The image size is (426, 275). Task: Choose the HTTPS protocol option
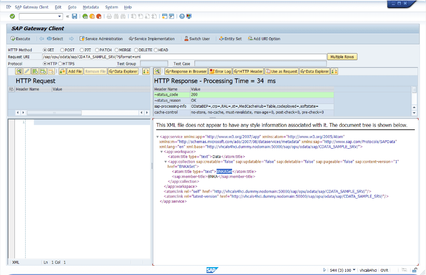[x=60, y=63]
